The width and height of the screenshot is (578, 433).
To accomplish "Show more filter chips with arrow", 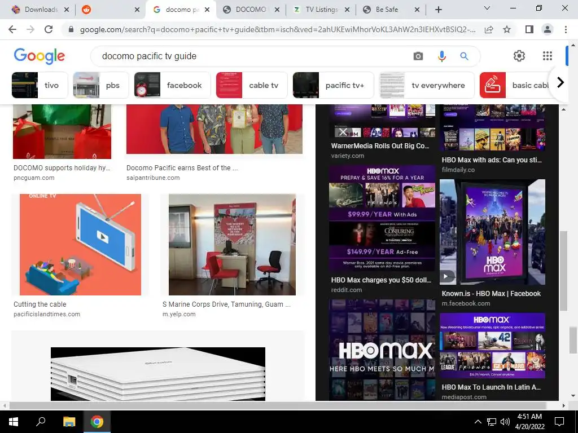I will click(561, 82).
